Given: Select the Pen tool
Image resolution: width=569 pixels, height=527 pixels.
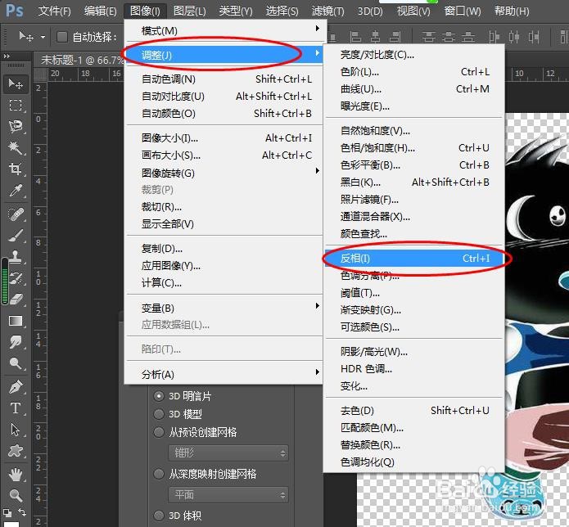Looking at the screenshot, I should click(x=16, y=387).
